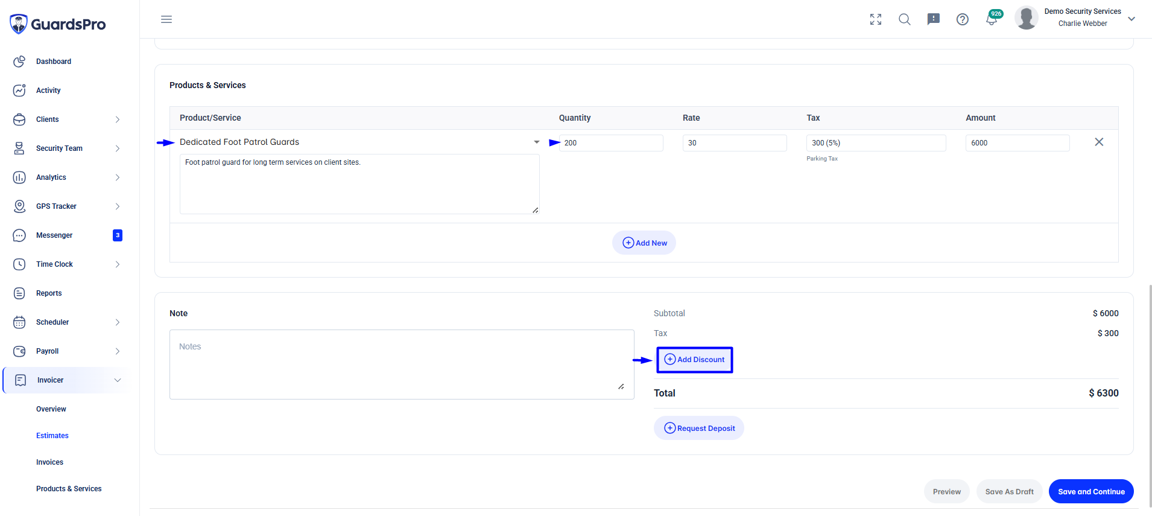1152x516 pixels.
Task: Remove the Dedicated Foot Patrol Guards line
Action: coord(1099,142)
